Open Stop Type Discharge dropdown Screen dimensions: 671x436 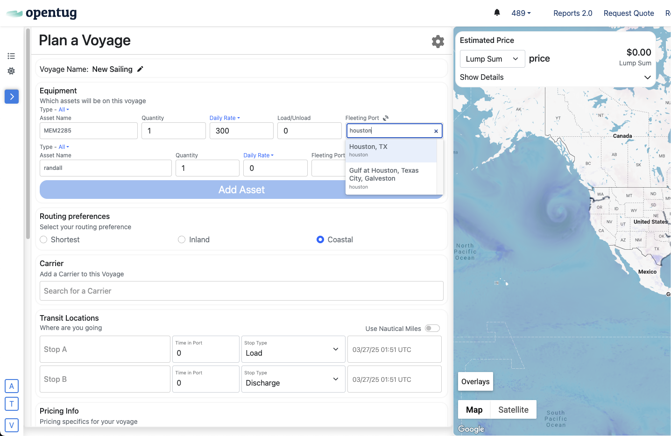click(x=292, y=379)
